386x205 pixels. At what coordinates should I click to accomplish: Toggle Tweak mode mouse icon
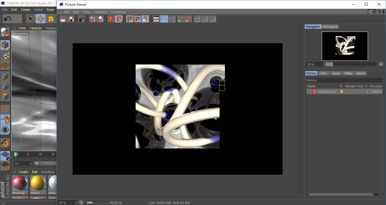coord(5,120)
